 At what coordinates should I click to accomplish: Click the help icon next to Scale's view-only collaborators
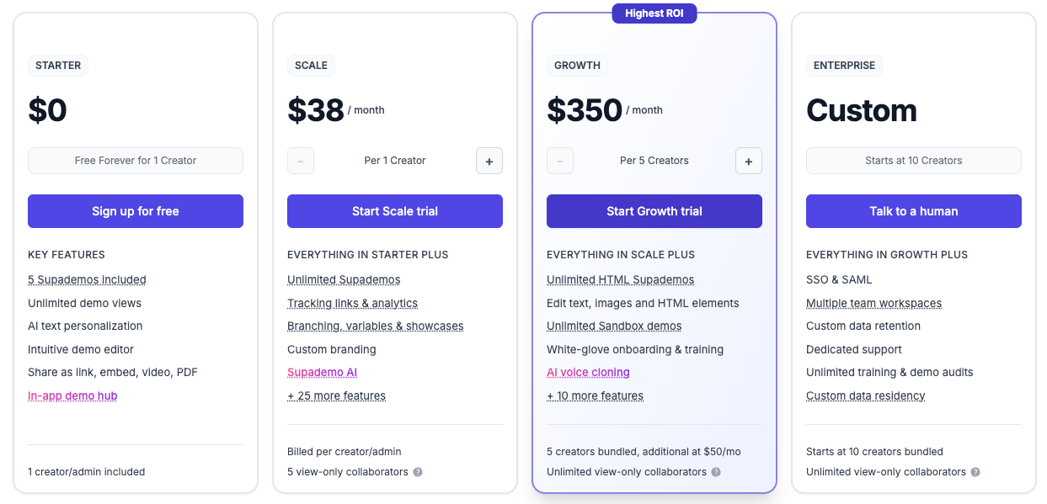(419, 472)
